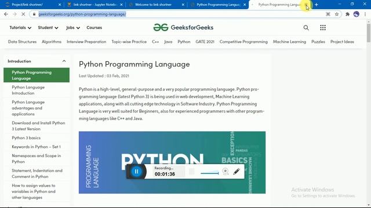Viewport: 371px width, 208px height.
Task: Open the GeeksforGeeks apps grid icon
Action: pyautogui.click(x=323, y=28)
